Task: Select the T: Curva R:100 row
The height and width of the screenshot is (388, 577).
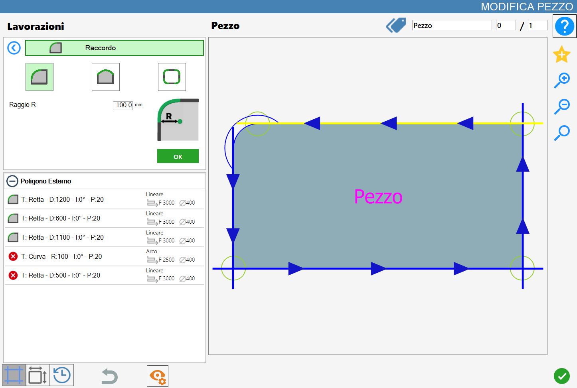Action: [105, 256]
